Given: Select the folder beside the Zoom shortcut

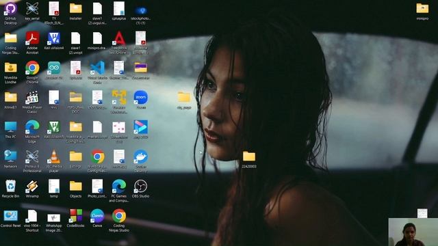Looking at the screenshot, I should click(x=184, y=97).
